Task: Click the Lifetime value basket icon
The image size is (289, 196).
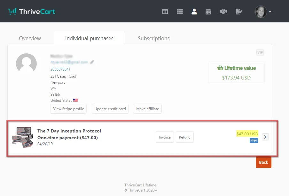Action: tap(220, 68)
